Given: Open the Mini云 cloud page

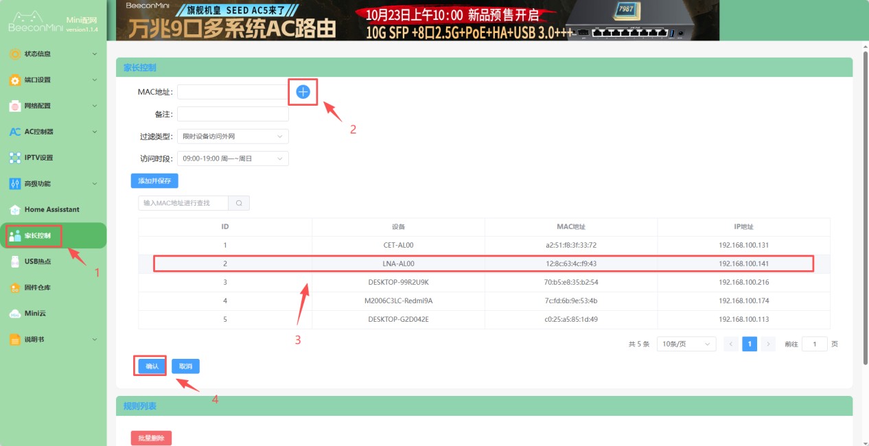Looking at the screenshot, I should click(34, 314).
